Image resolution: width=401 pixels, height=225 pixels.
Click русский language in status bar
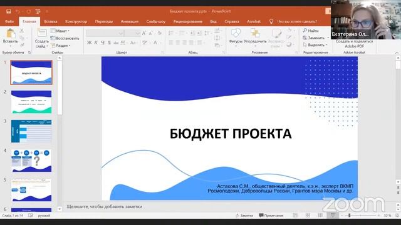click(x=44, y=216)
